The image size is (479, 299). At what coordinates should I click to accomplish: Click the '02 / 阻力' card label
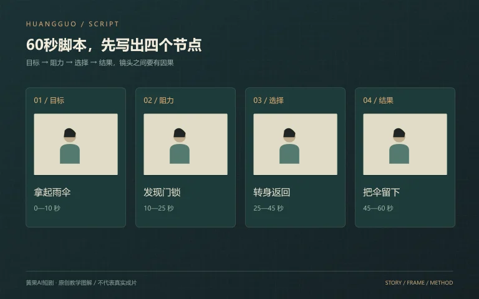158,100
